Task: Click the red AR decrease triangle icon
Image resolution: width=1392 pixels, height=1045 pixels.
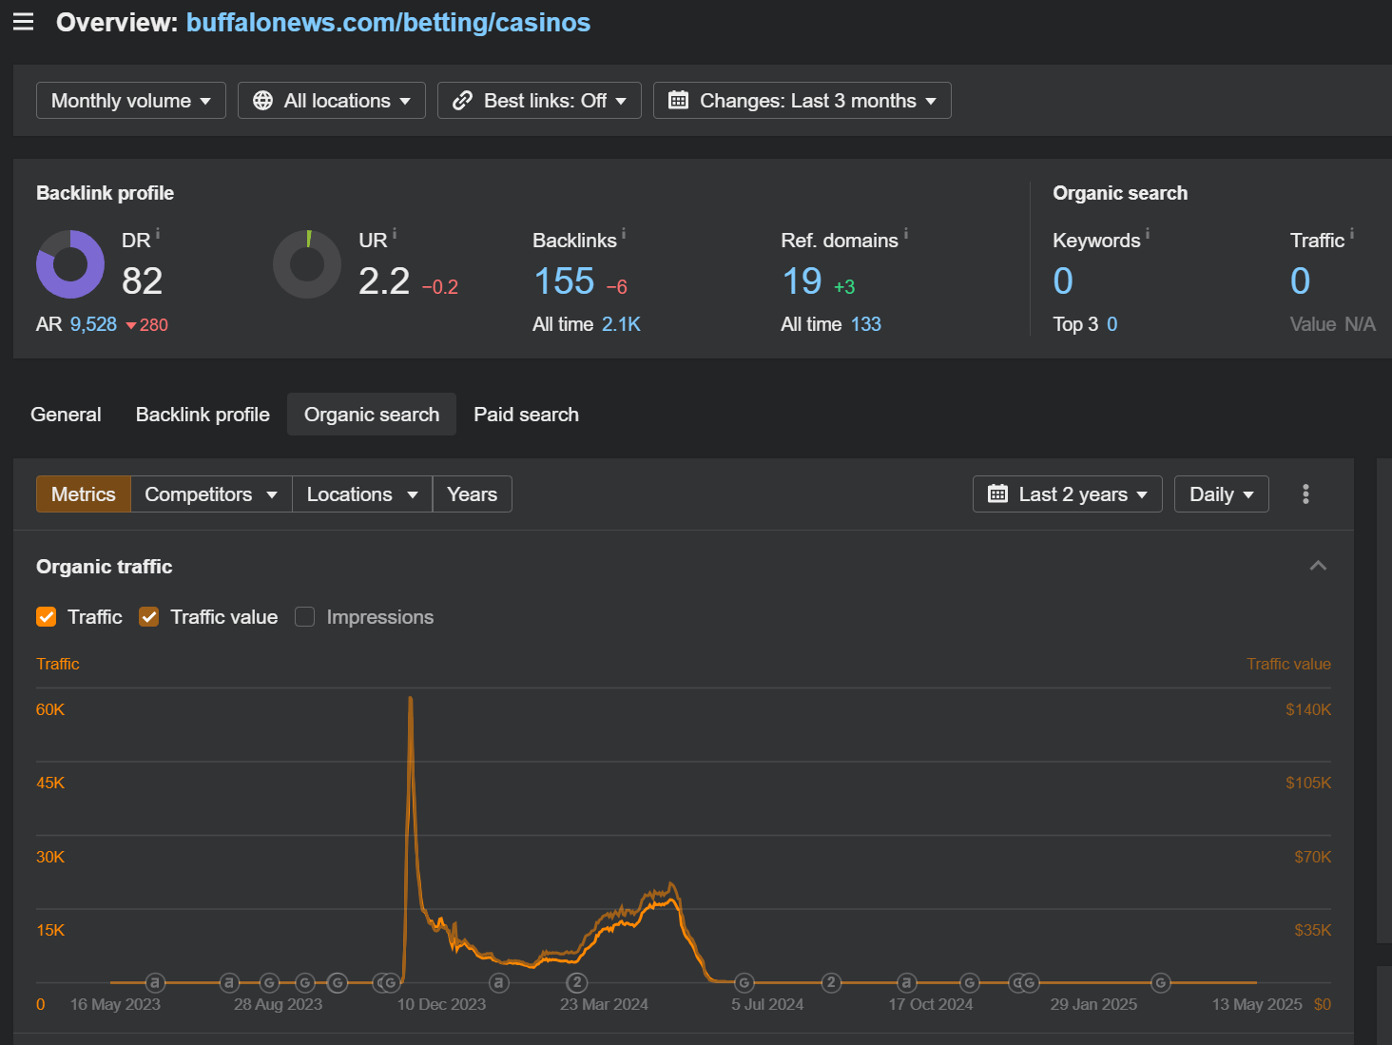Action: (131, 325)
